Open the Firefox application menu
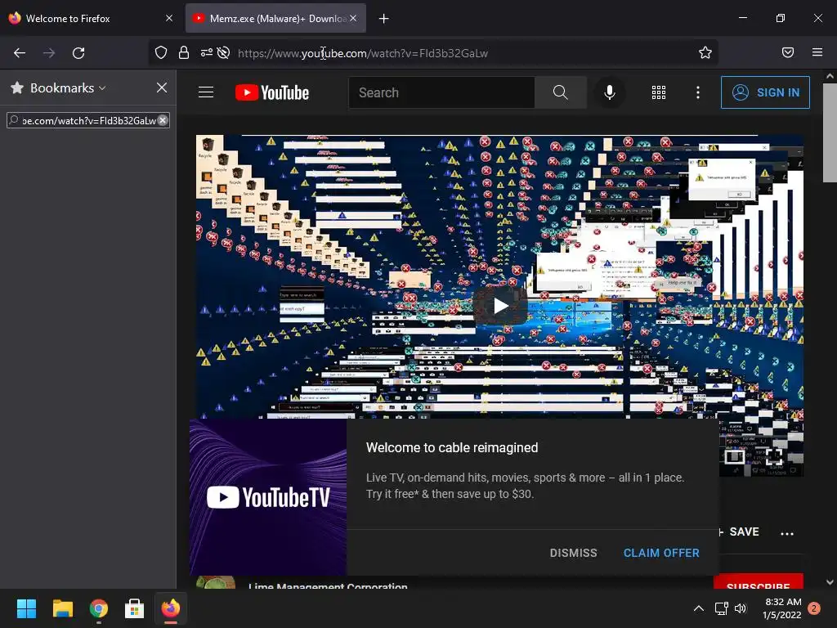Viewport: 837px width, 628px height. (x=817, y=52)
